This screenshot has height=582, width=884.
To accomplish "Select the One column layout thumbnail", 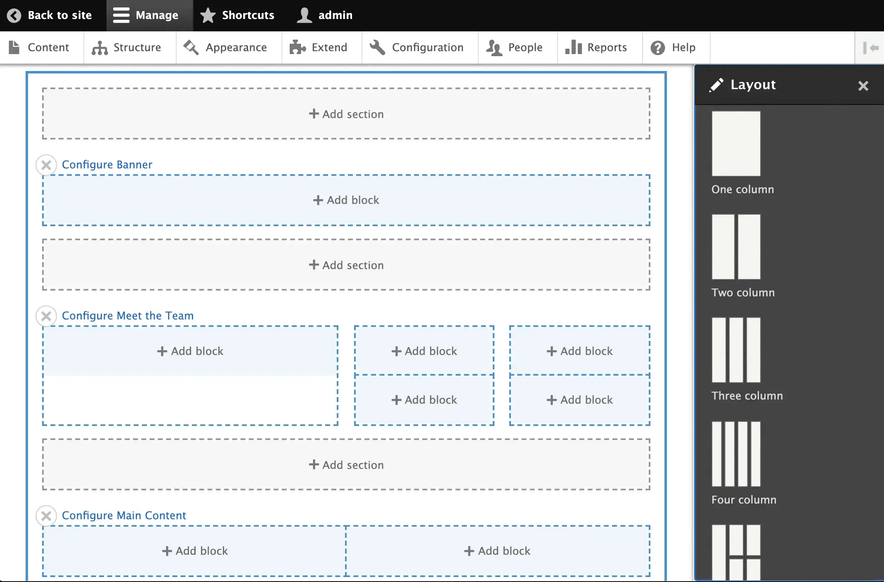I will click(x=736, y=144).
